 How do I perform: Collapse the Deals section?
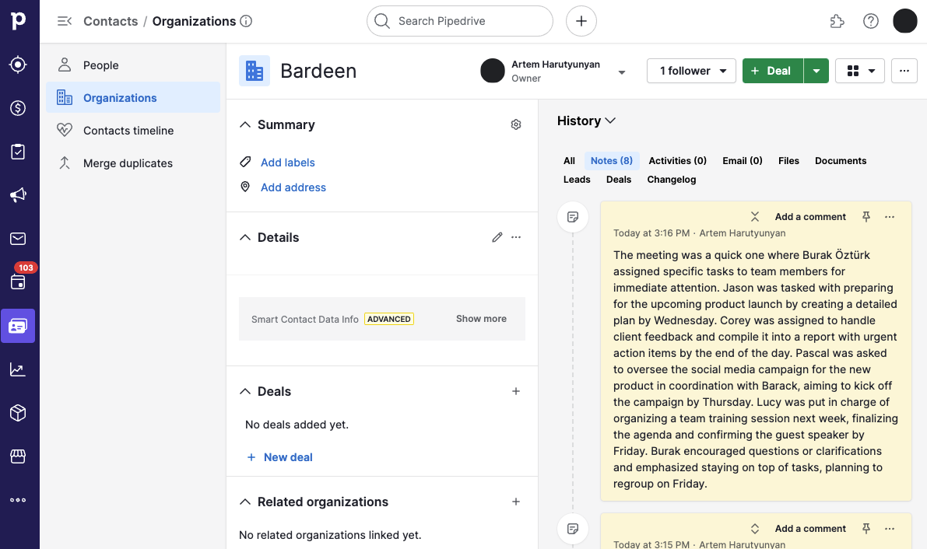click(244, 391)
